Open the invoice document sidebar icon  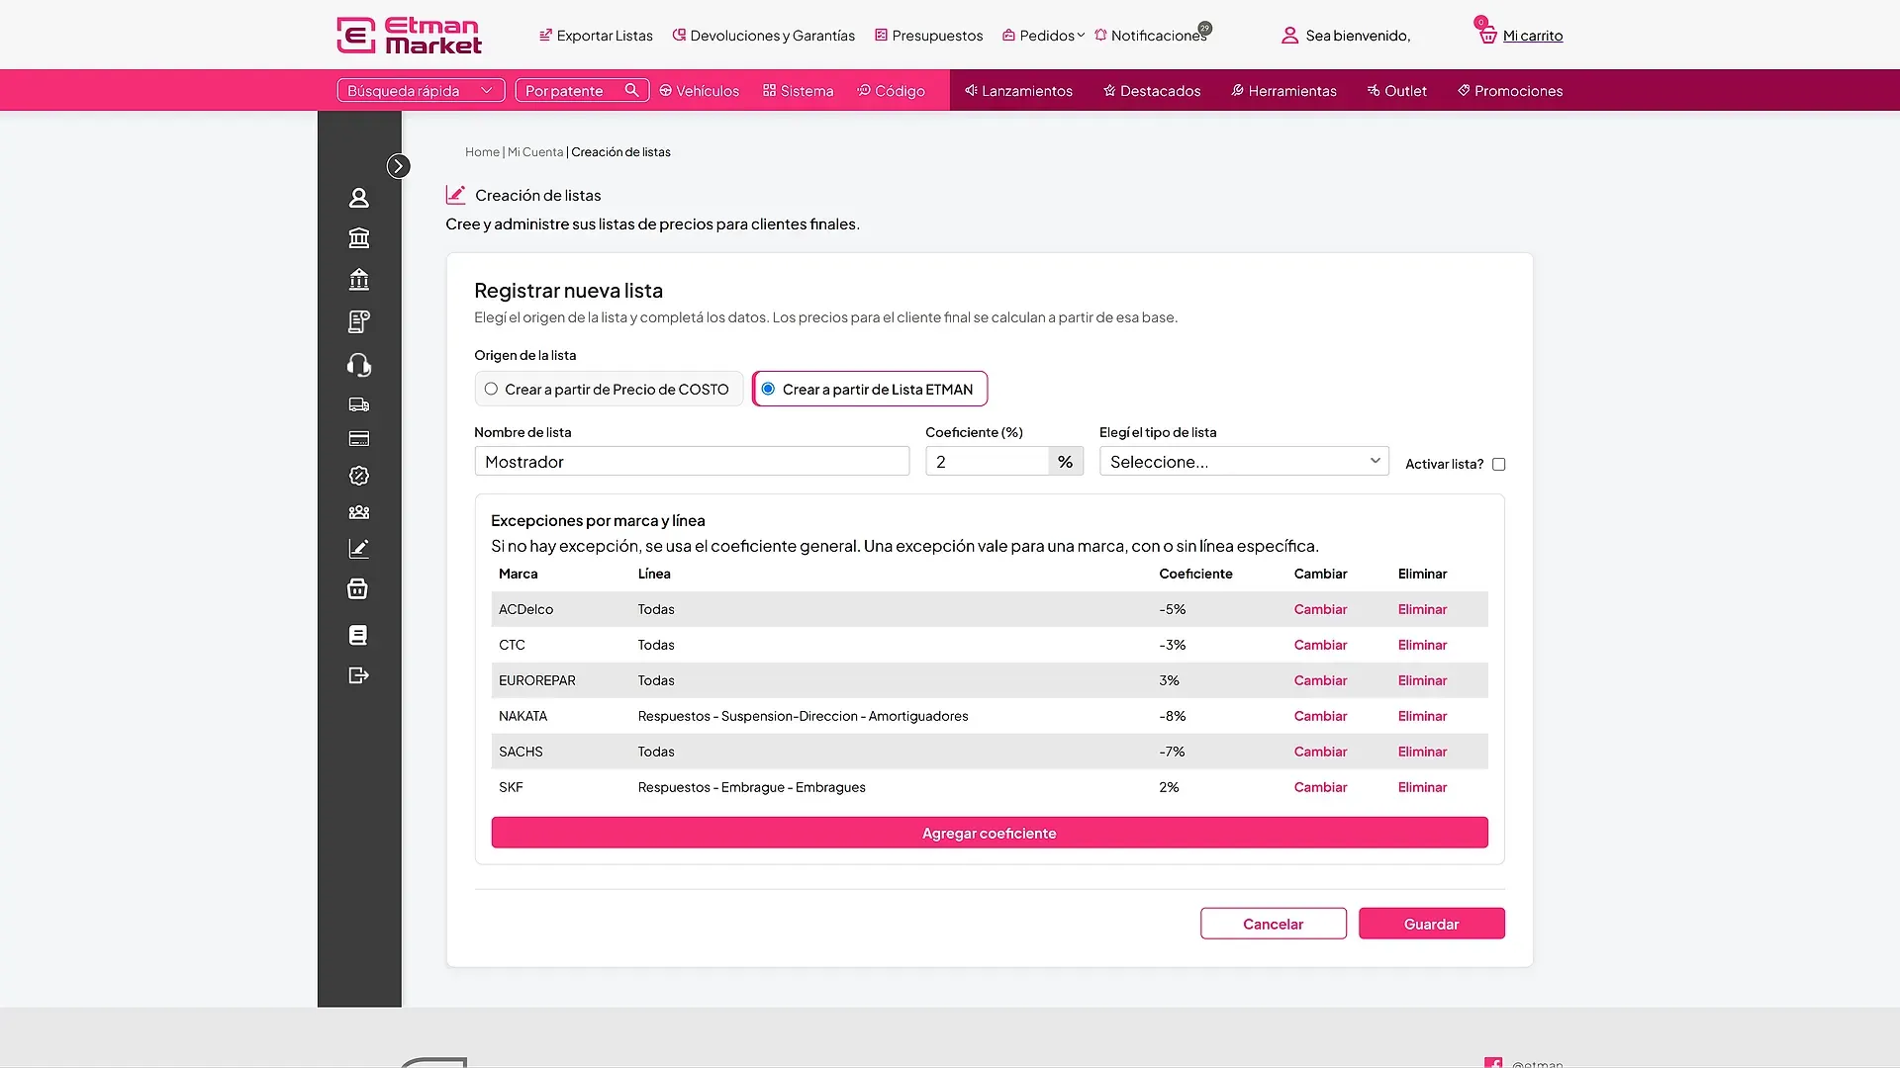click(359, 321)
